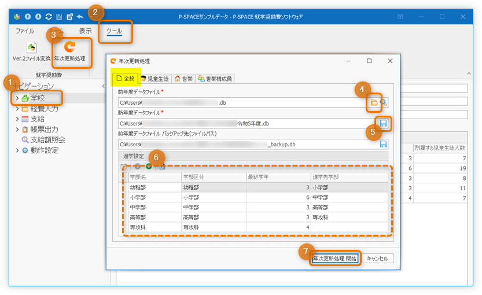This screenshot has height=295, width=482.
Task: Click the refresh arrows icon in title bar
Action: 49,17
